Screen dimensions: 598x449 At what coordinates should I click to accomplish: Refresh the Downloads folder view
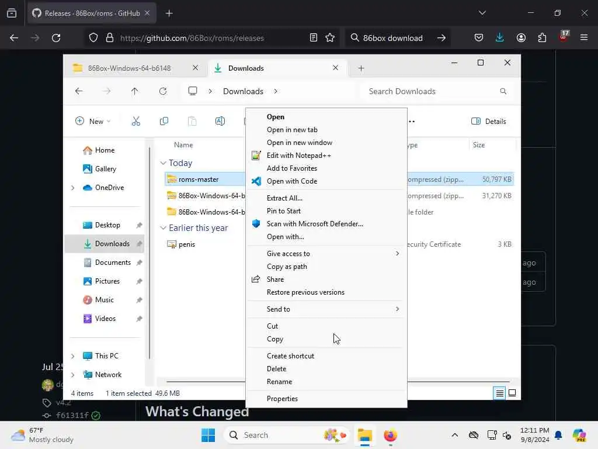point(163,91)
